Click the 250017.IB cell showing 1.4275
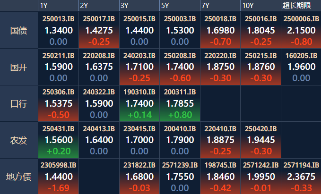Image resolution: width=321 pixels, height=194 pixels. coord(98,31)
